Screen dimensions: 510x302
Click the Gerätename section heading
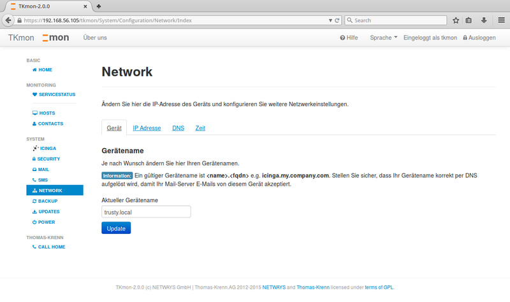[x=122, y=151]
